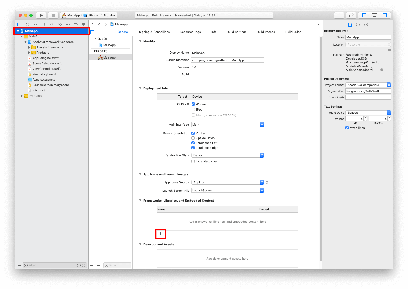Viewport: 408px width, 289px height.
Task: Show the File inspector
Action: (350, 25)
